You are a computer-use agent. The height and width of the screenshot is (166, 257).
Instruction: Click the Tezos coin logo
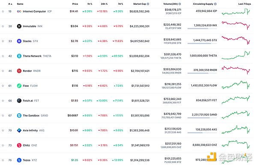19,160
